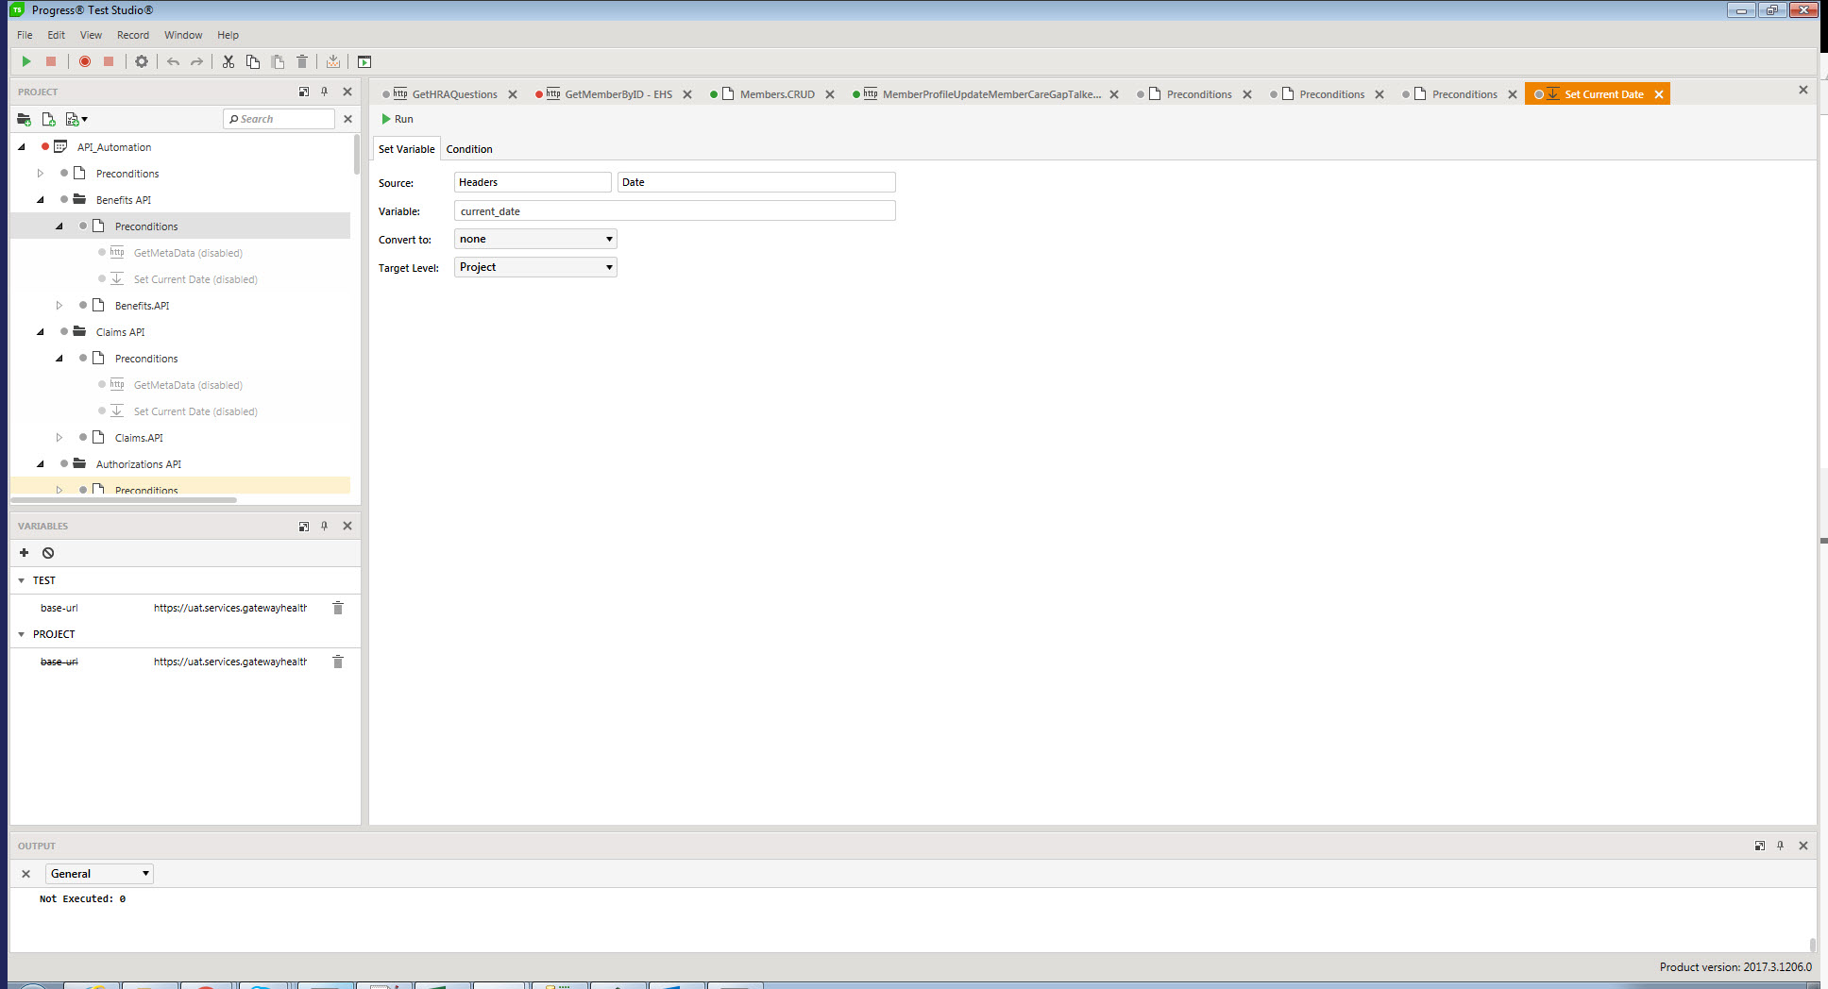Screen dimensions: 1828x989
Task: Open the Target Level dropdown
Action: [x=535, y=267]
